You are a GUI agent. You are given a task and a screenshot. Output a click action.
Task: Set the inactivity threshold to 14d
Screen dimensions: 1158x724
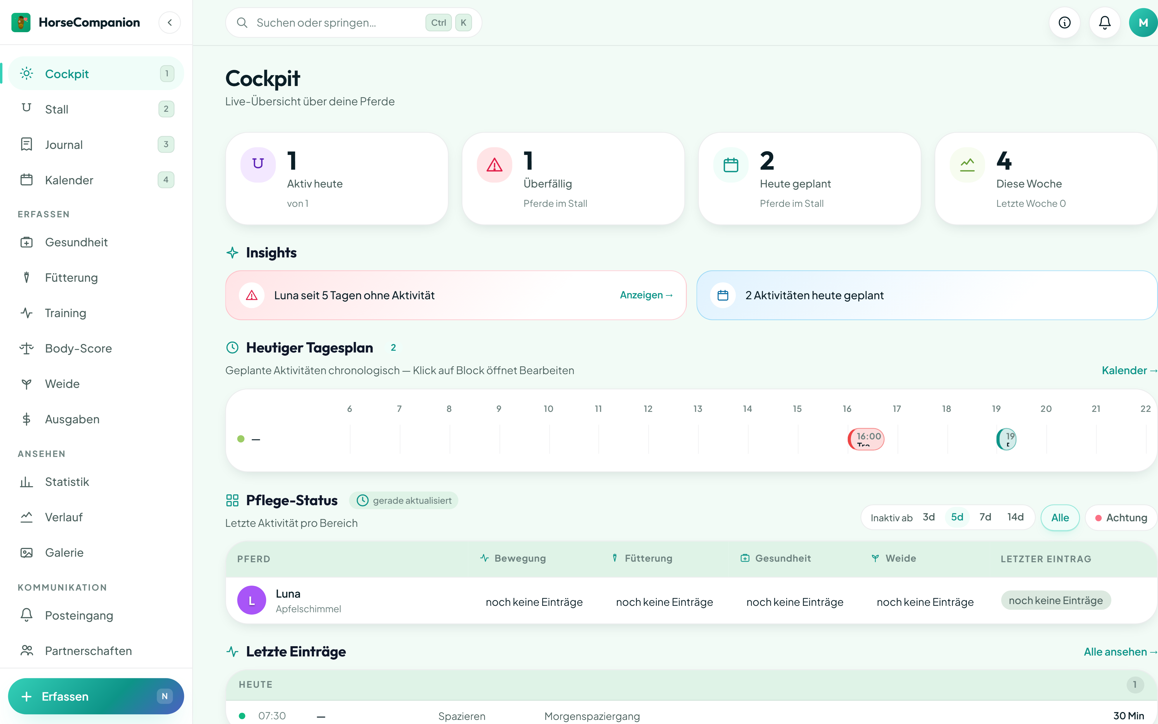1015,517
